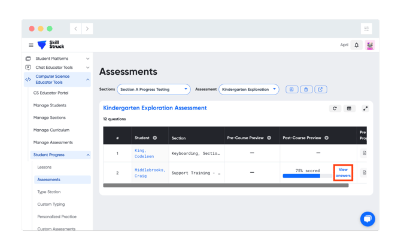The width and height of the screenshot is (401, 250).
Task: Click View answers for Craig Middlebrooks
Action: [343, 173]
